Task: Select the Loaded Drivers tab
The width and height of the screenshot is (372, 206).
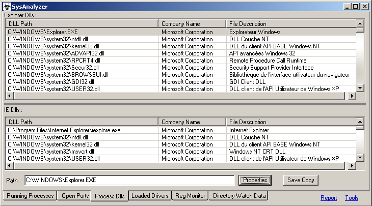Action: tap(149, 196)
